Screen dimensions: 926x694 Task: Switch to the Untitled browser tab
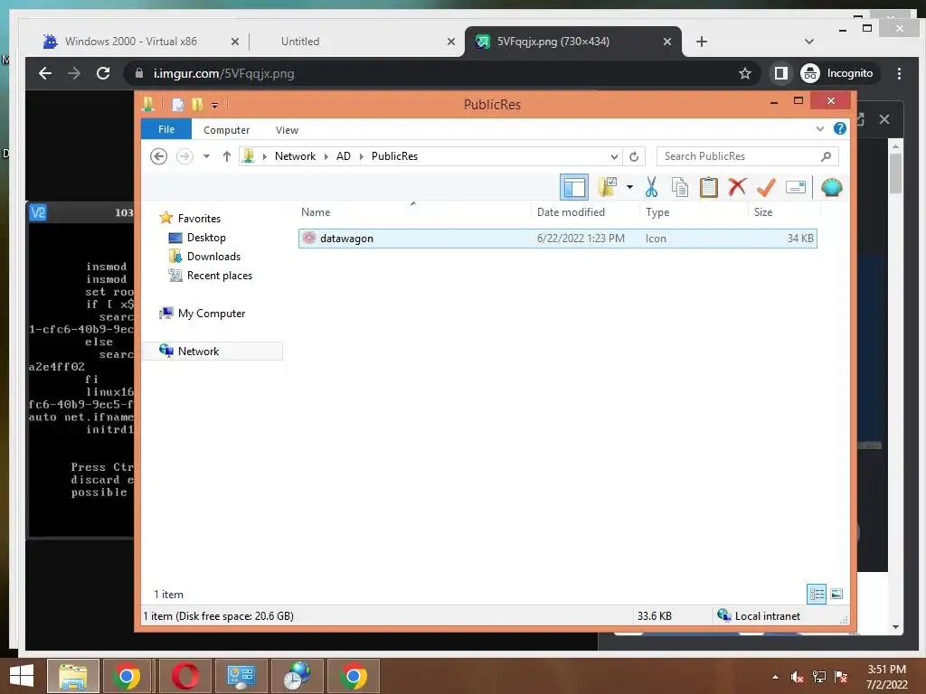pos(300,42)
